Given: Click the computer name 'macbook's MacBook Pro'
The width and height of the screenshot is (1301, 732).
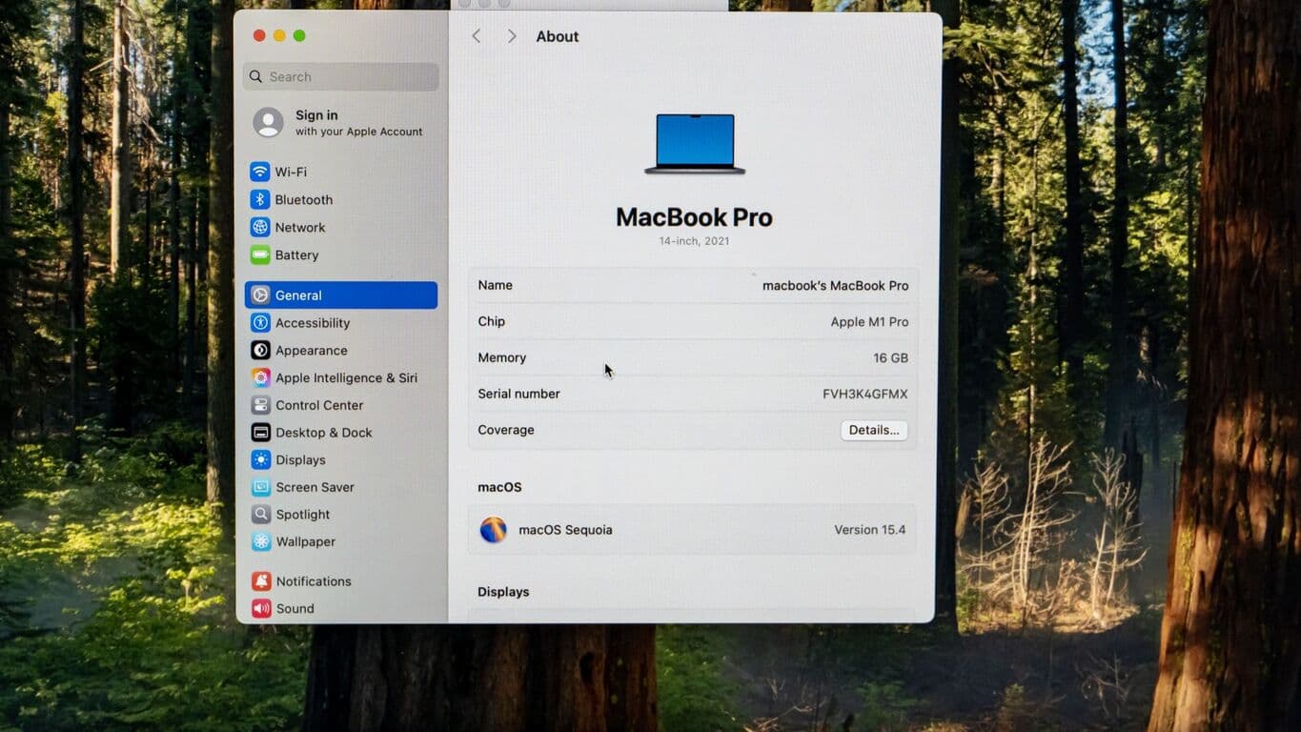Looking at the screenshot, I should [835, 286].
